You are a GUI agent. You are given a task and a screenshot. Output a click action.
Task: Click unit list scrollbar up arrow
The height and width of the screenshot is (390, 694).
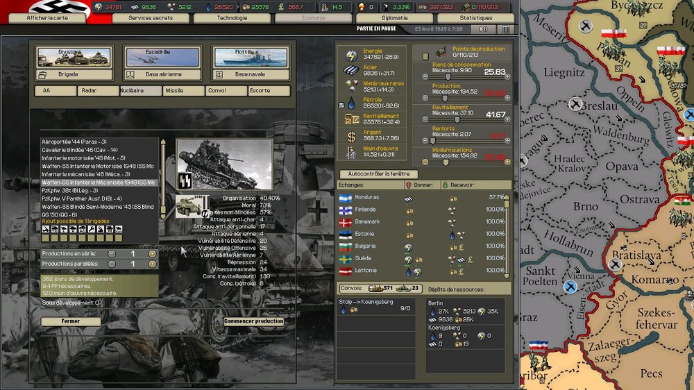click(x=163, y=142)
